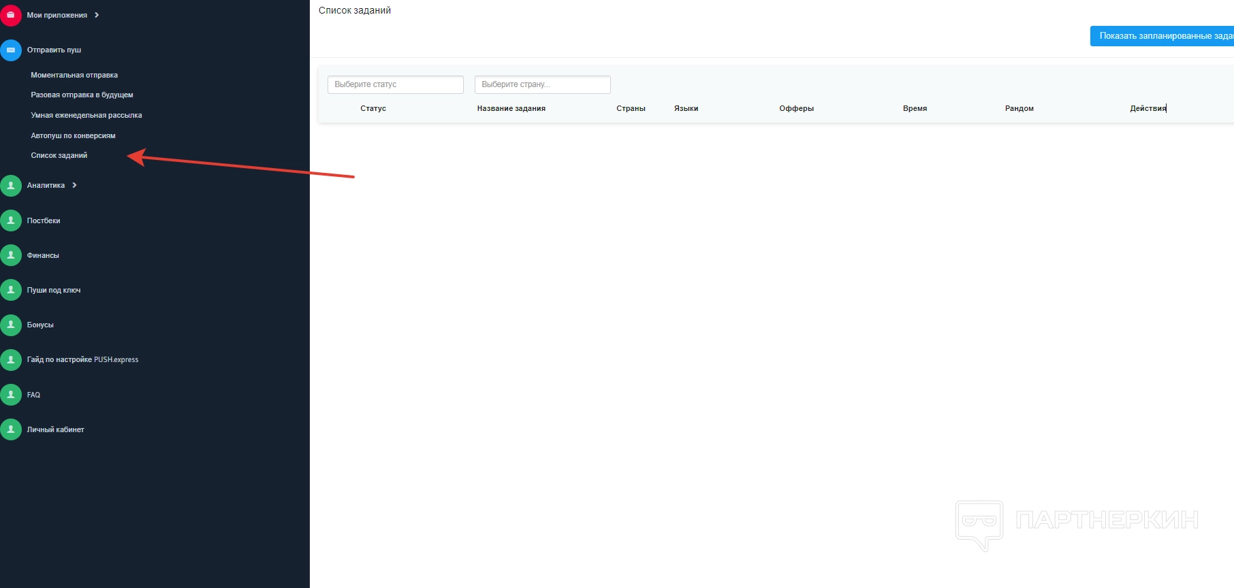The height and width of the screenshot is (588, 1234).
Task: Click the green icon beside FAQ
Action: click(x=11, y=395)
